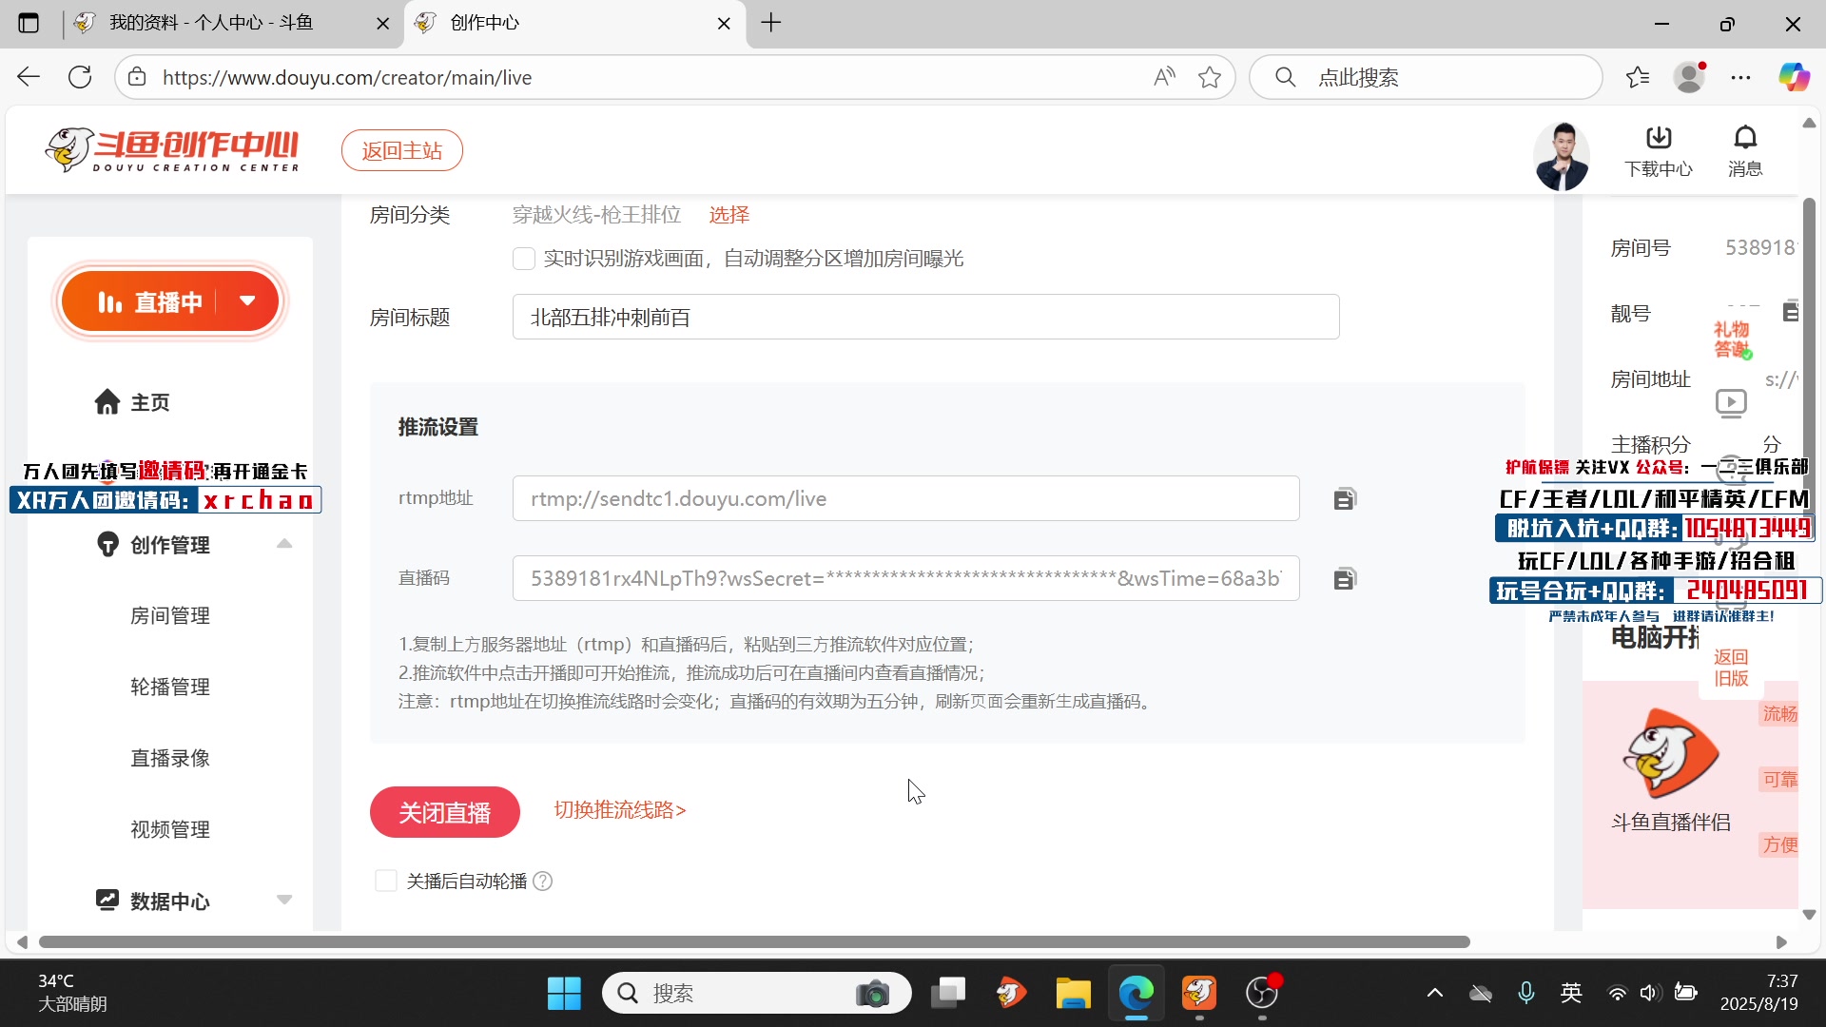Click the horizontal page scrollbar
This screenshot has width=1826, height=1027.
pos(754,942)
